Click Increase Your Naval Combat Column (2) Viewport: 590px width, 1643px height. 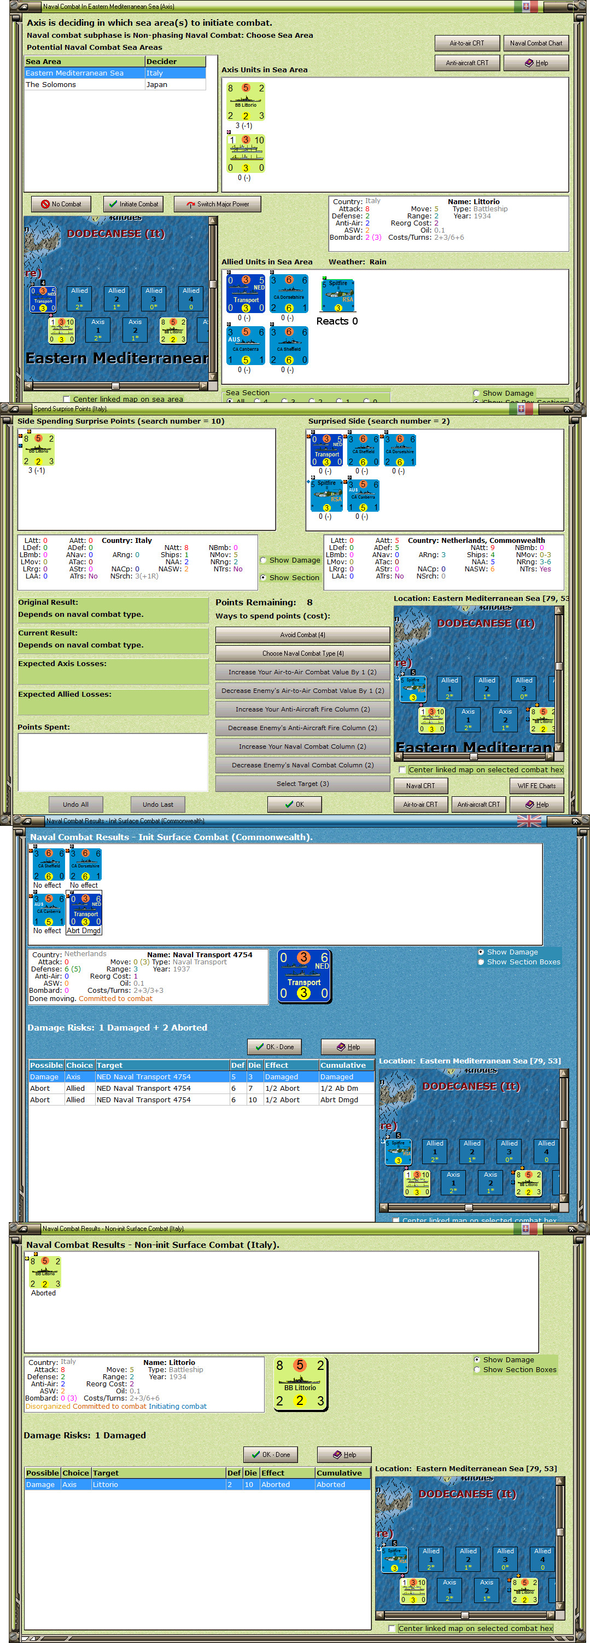point(302,746)
